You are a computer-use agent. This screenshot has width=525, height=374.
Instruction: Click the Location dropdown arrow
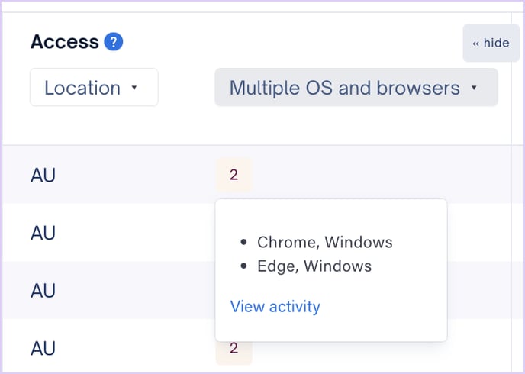[134, 88]
